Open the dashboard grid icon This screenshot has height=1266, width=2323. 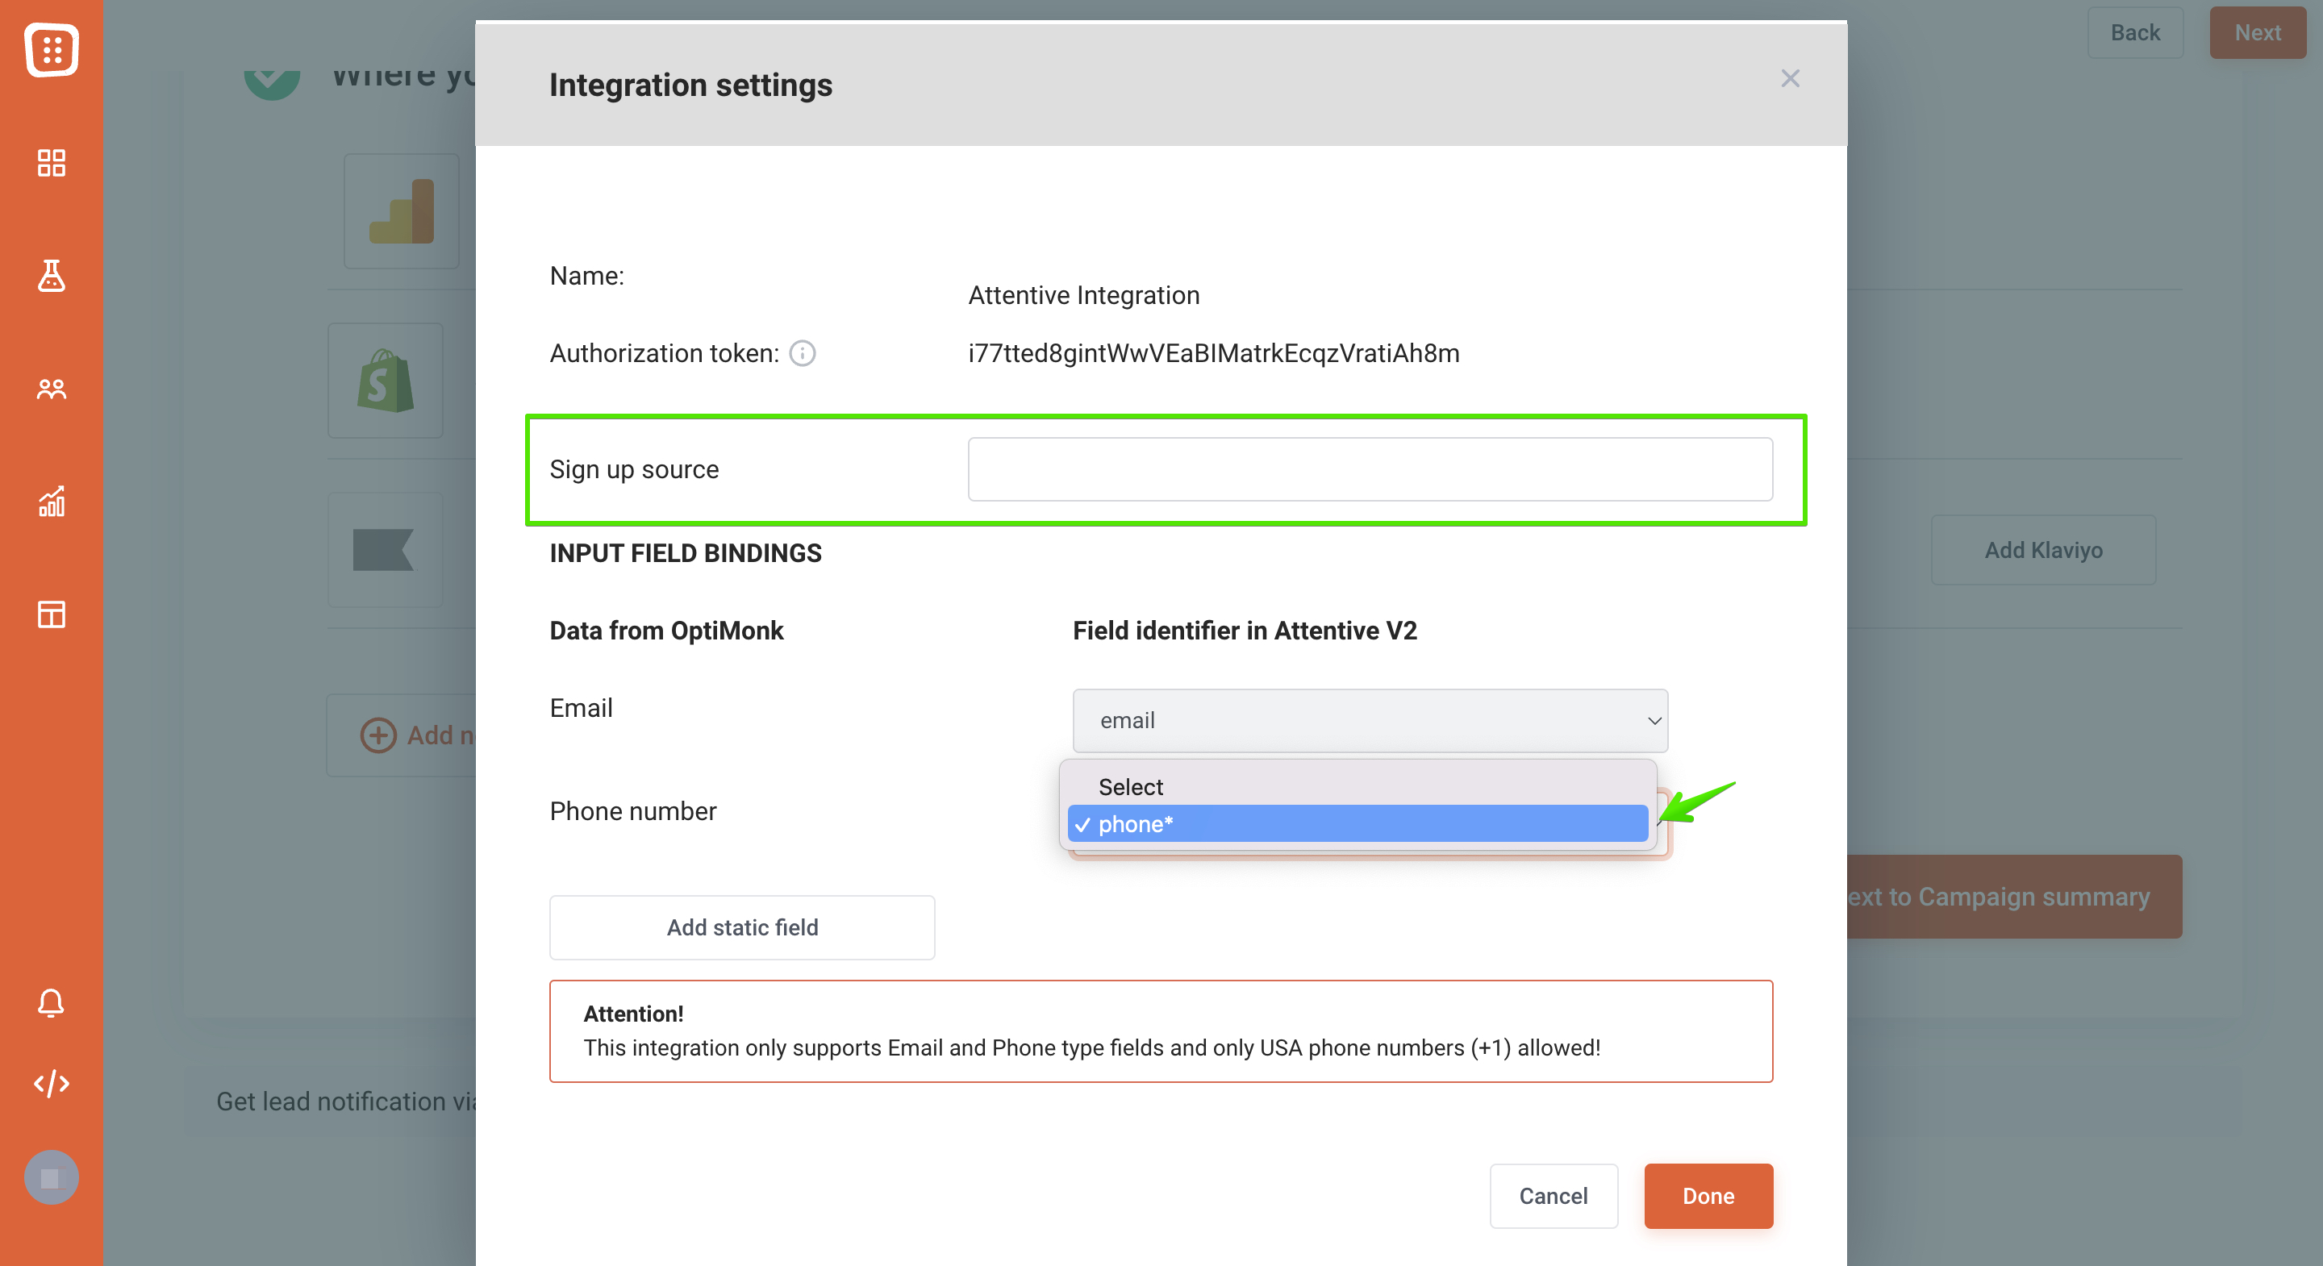[x=52, y=163]
